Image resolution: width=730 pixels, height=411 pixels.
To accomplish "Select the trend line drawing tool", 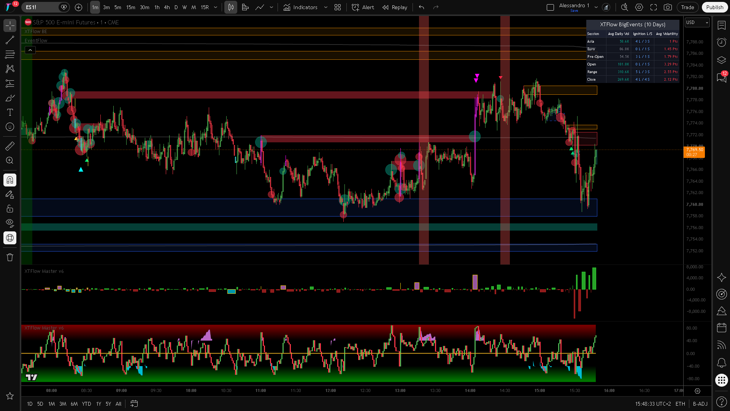I will click(x=10, y=40).
